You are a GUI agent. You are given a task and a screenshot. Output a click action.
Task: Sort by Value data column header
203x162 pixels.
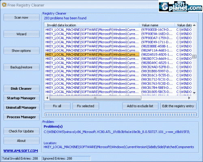(x=184, y=25)
